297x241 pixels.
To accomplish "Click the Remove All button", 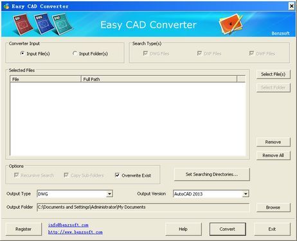I will coord(273,156).
